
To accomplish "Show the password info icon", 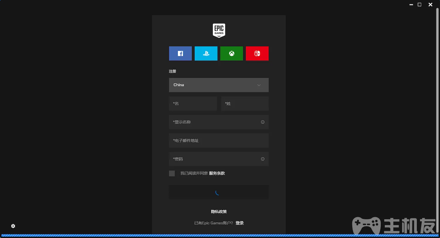I will pos(263,159).
